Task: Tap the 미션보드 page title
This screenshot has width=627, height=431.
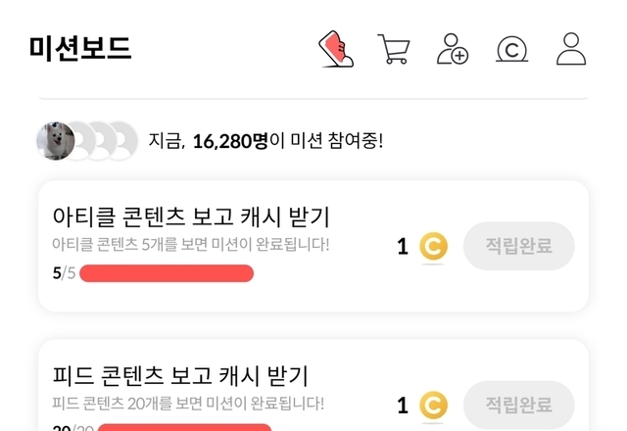Action: (x=80, y=48)
